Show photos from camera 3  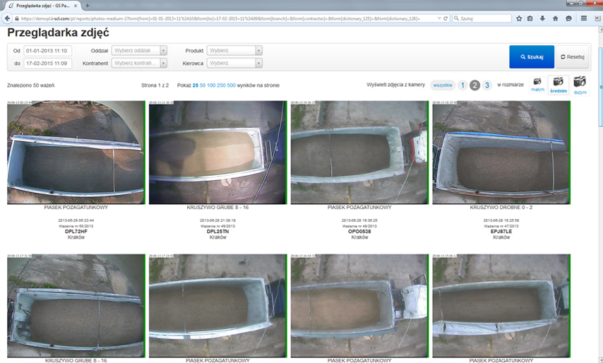click(x=487, y=85)
